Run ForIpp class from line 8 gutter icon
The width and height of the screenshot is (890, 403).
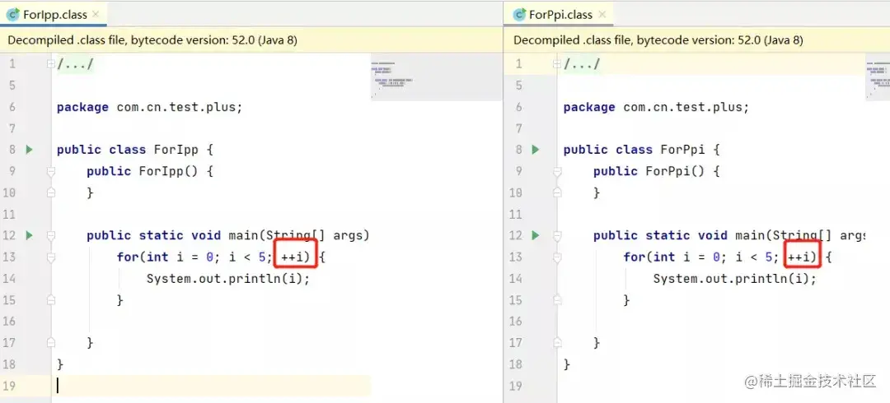pos(30,150)
